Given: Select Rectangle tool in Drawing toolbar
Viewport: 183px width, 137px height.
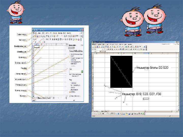Looking at the screenshot, I should [x=112, y=114].
